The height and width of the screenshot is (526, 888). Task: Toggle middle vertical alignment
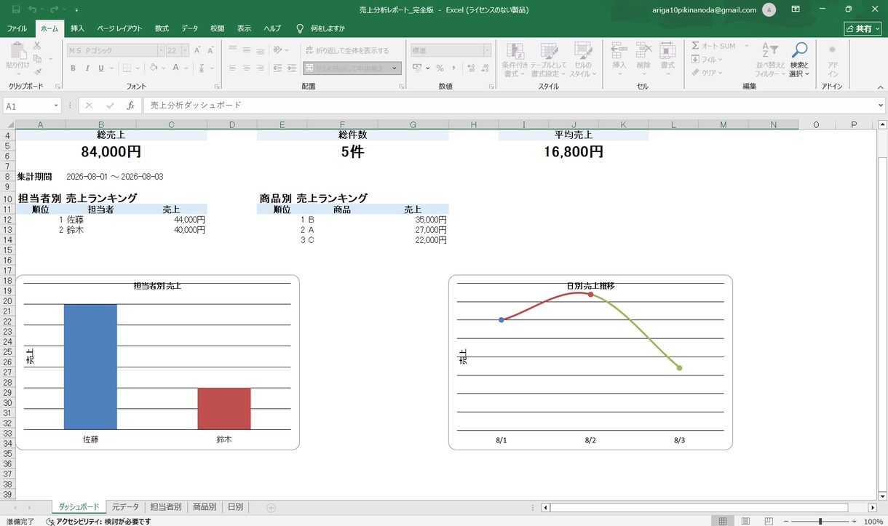[247, 50]
